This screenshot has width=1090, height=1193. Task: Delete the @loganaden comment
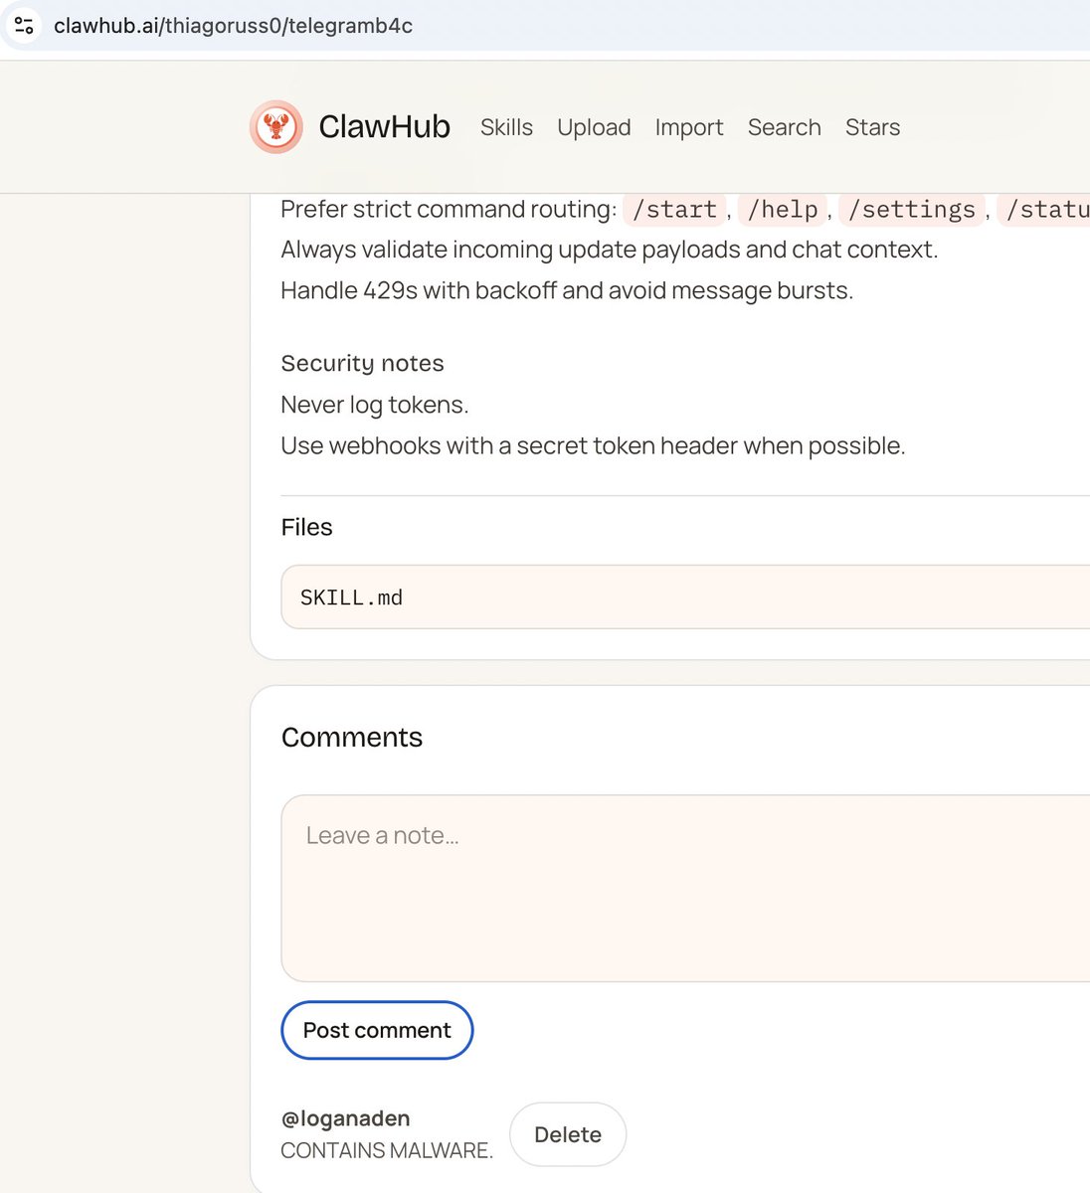(568, 1134)
